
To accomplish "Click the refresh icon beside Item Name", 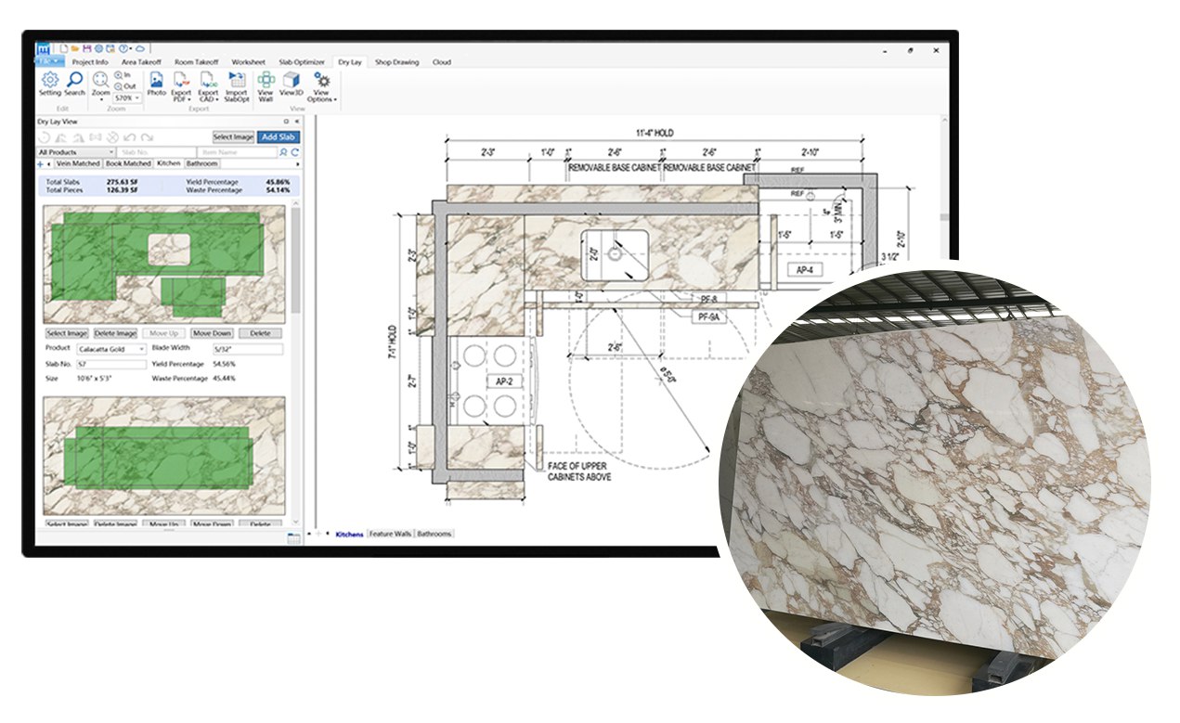I will point(295,151).
